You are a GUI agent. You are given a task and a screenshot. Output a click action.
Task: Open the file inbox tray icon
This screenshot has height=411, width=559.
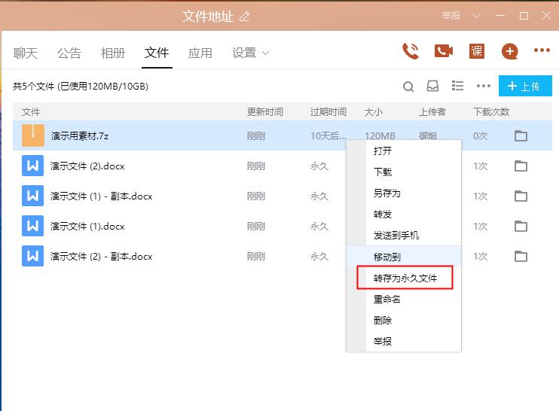[432, 86]
